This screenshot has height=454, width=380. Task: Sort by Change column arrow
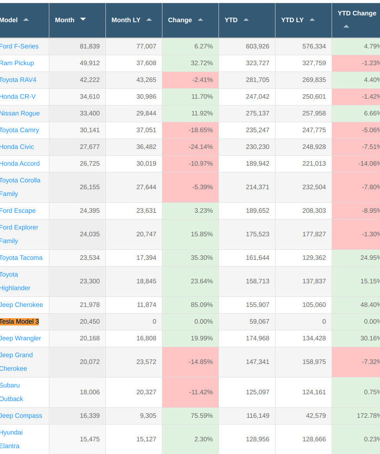point(200,19)
